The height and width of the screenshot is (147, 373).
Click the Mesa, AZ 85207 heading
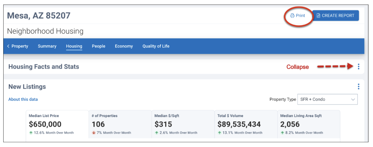(39, 16)
